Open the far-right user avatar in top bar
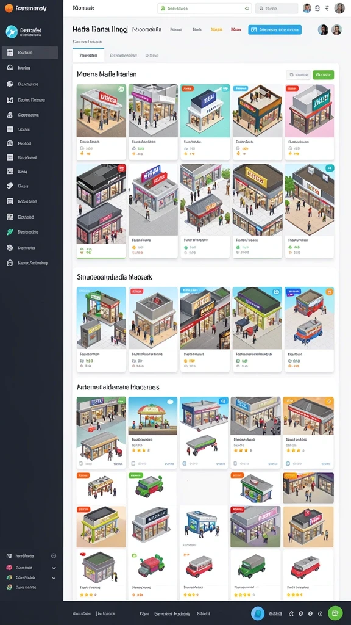 pos(339,8)
